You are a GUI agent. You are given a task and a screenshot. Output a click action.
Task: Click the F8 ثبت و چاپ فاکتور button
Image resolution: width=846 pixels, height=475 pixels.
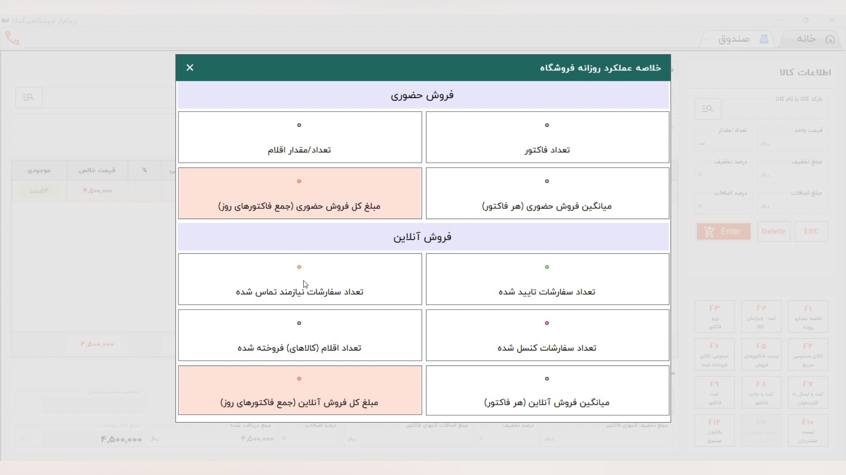click(x=761, y=392)
